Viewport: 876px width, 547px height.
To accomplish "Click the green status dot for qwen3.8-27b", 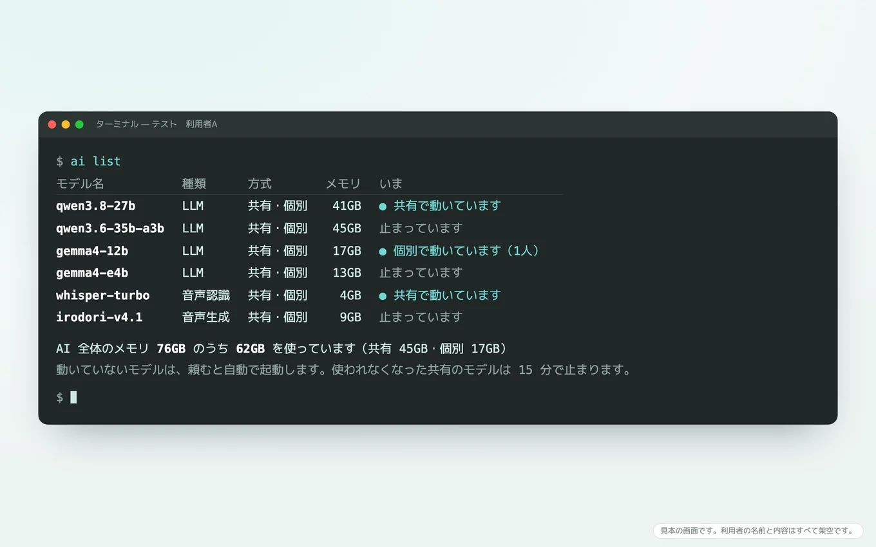I will (x=383, y=207).
